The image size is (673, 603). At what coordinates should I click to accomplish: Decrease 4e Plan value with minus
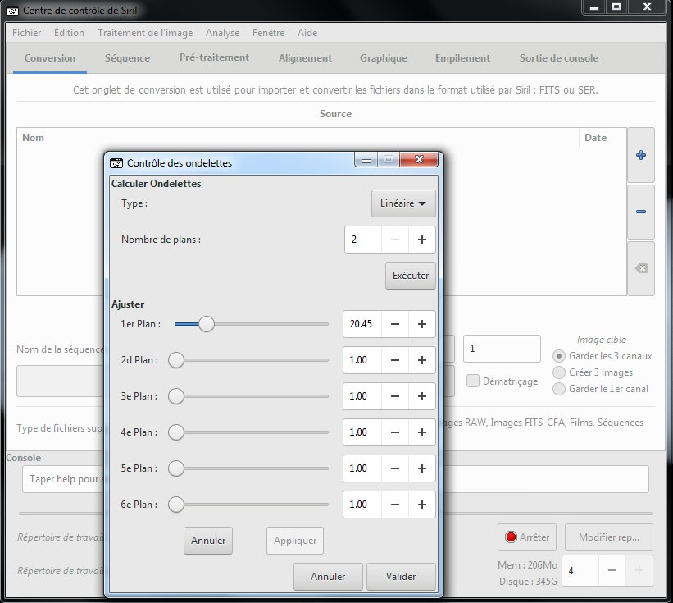pyautogui.click(x=395, y=432)
